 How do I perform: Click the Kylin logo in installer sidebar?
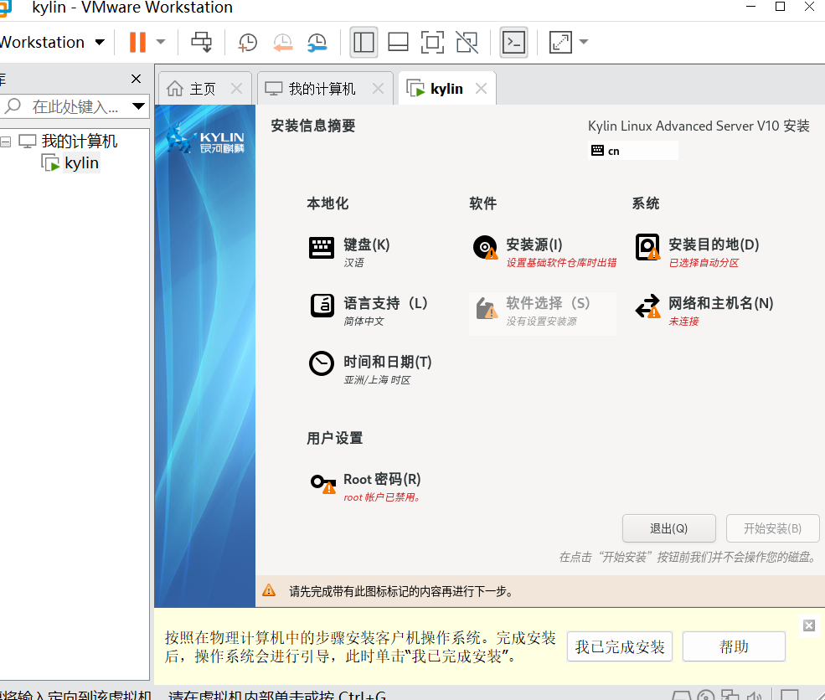tap(205, 140)
